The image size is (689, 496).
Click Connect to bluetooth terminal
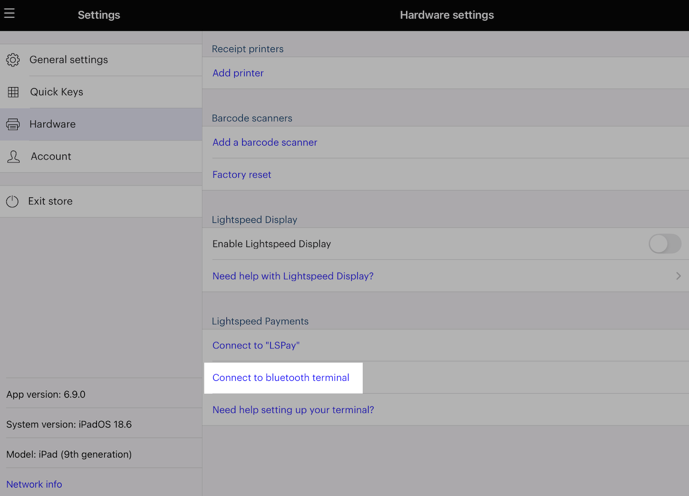pyautogui.click(x=281, y=378)
